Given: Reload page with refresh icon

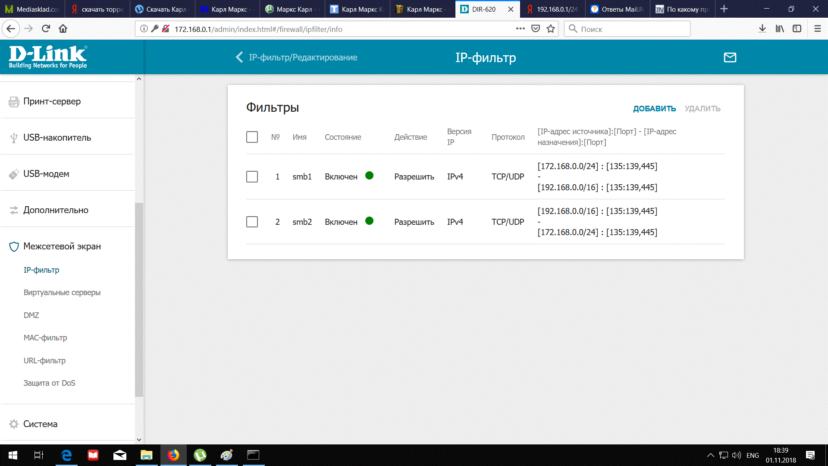Looking at the screenshot, I should pyautogui.click(x=46, y=29).
